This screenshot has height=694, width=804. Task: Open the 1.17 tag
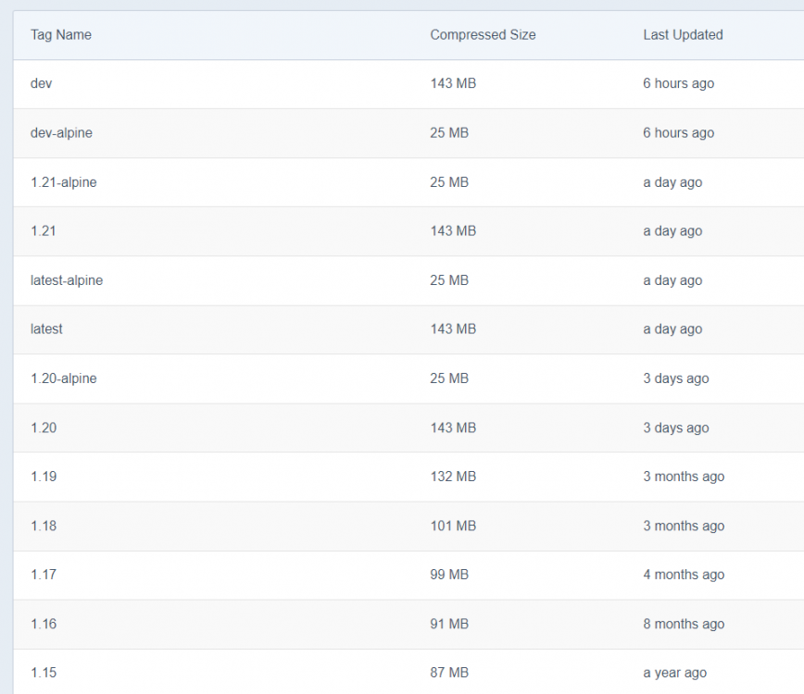click(x=44, y=575)
